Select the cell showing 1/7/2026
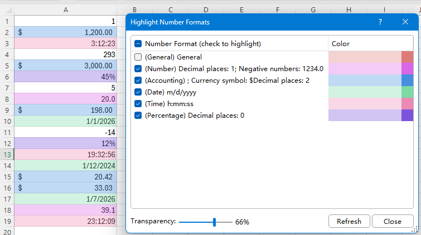Image resolution: width=421 pixels, height=235 pixels. 65,199
